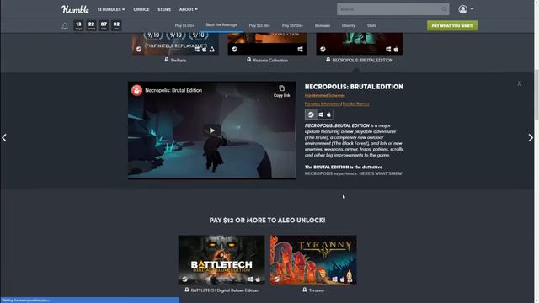Show the next game with right arrow
Image resolution: width=539 pixels, height=303 pixels.
click(531, 138)
